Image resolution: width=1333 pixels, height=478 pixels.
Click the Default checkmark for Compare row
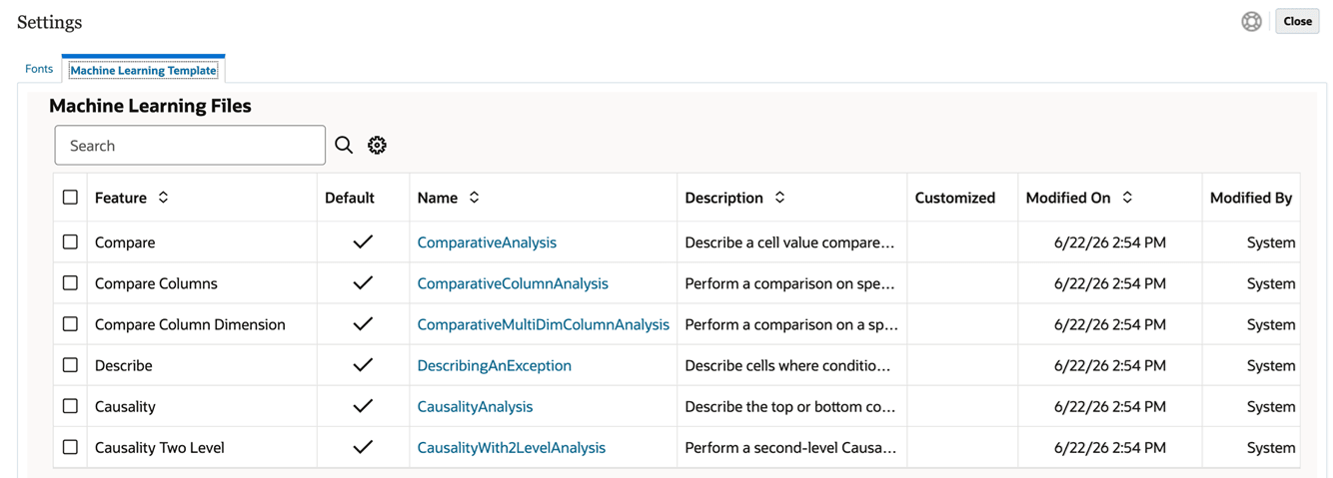pos(363,241)
